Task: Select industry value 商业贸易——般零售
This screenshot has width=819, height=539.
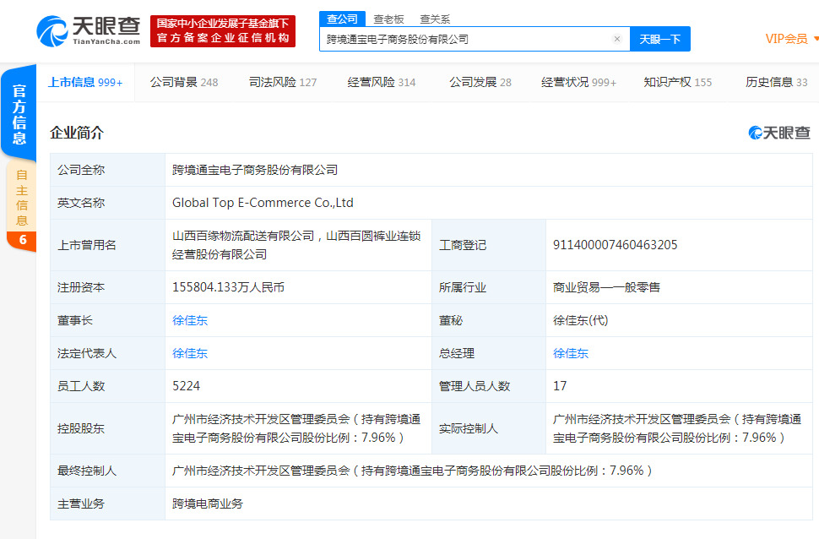Action: pyautogui.click(x=606, y=287)
